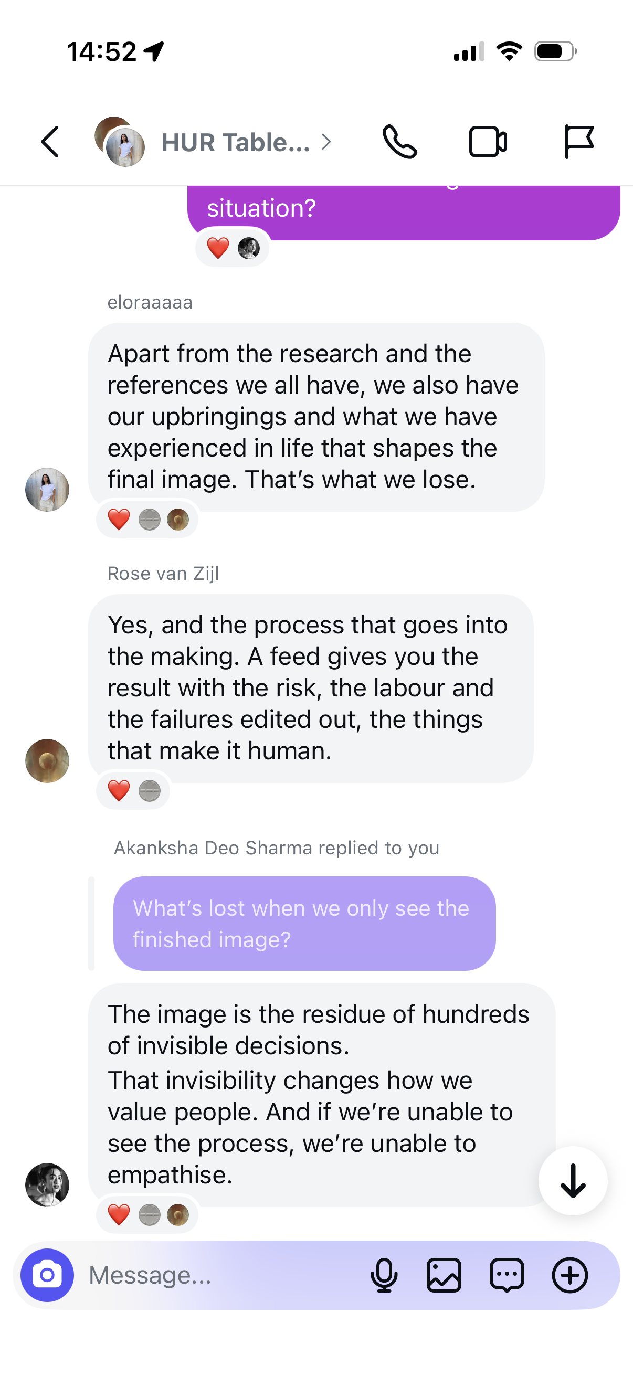
Task: Open eloraaaaa's profile avatar
Action: tap(47, 489)
